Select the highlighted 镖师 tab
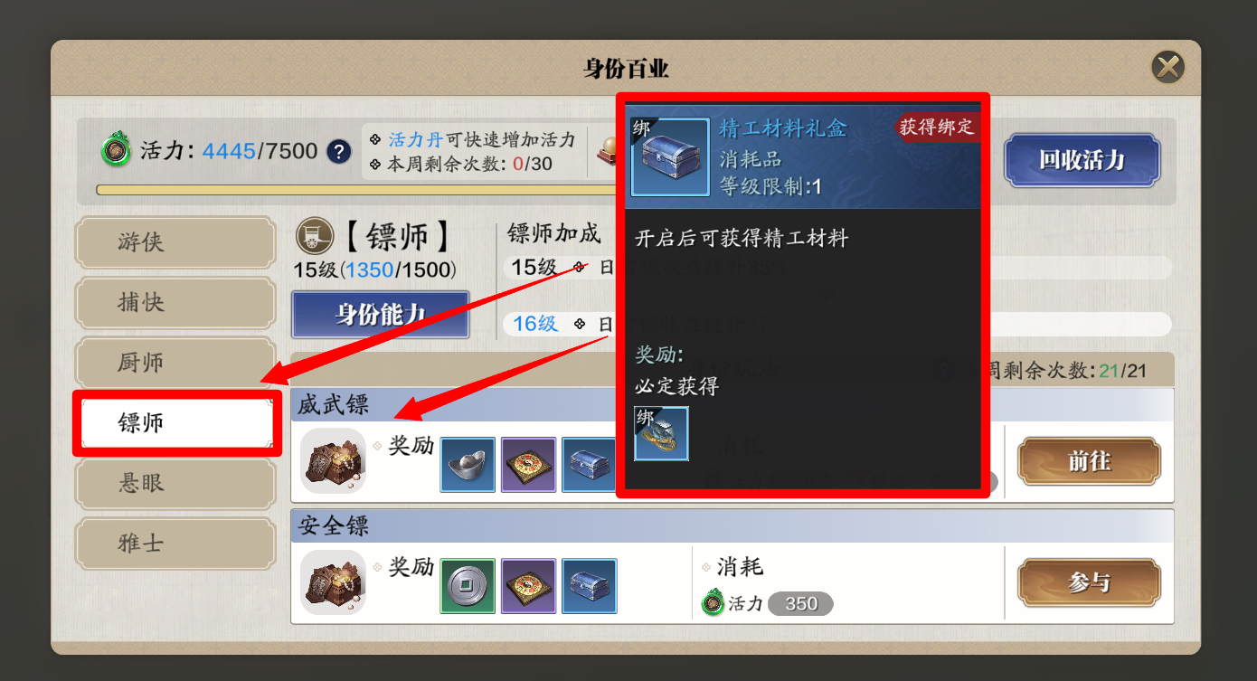Viewport: 1257px width, 681px height. (175, 423)
